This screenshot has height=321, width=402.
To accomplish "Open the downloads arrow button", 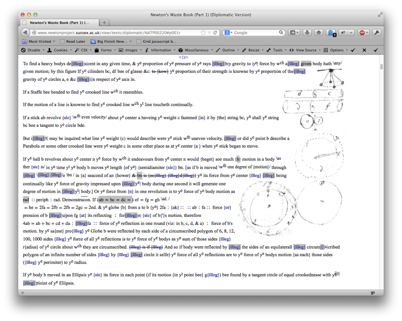I will (x=307, y=33).
